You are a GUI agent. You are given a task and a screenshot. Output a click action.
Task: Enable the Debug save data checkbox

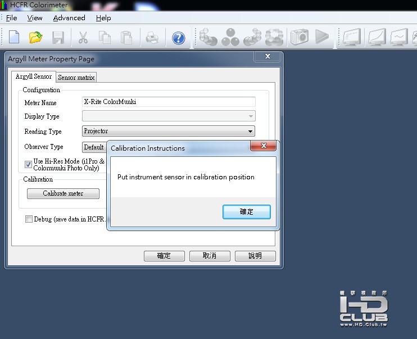click(29, 219)
